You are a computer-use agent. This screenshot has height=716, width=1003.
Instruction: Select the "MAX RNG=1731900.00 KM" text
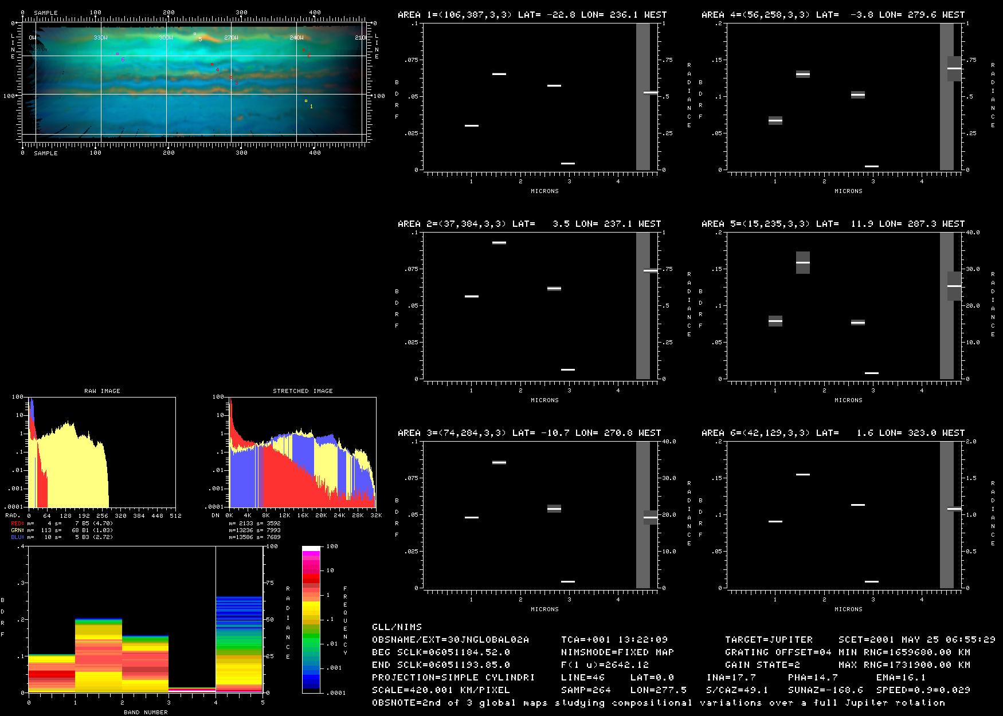click(x=904, y=665)
